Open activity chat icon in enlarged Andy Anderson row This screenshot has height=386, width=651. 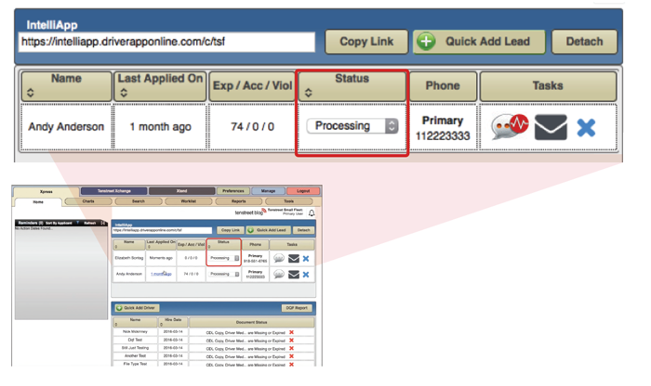pyautogui.click(x=510, y=126)
